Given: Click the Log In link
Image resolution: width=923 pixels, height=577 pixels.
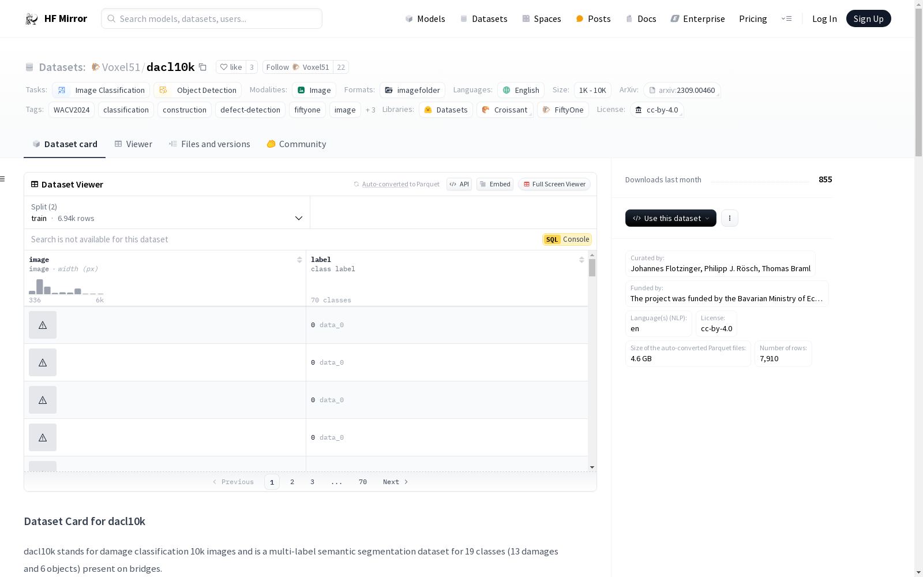Looking at the screenshot, I should 824,18.
